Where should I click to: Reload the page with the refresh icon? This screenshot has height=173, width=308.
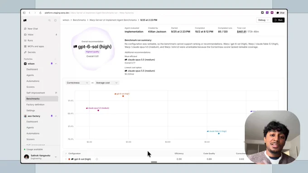[x=40, y=13]
